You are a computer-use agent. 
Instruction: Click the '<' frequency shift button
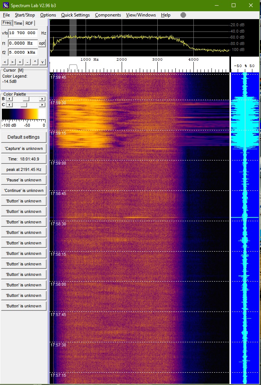[5, 62]
